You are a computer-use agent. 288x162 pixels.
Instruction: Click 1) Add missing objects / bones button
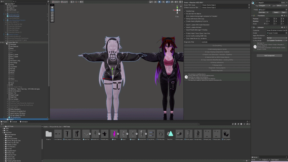click(x=217, y=49)
